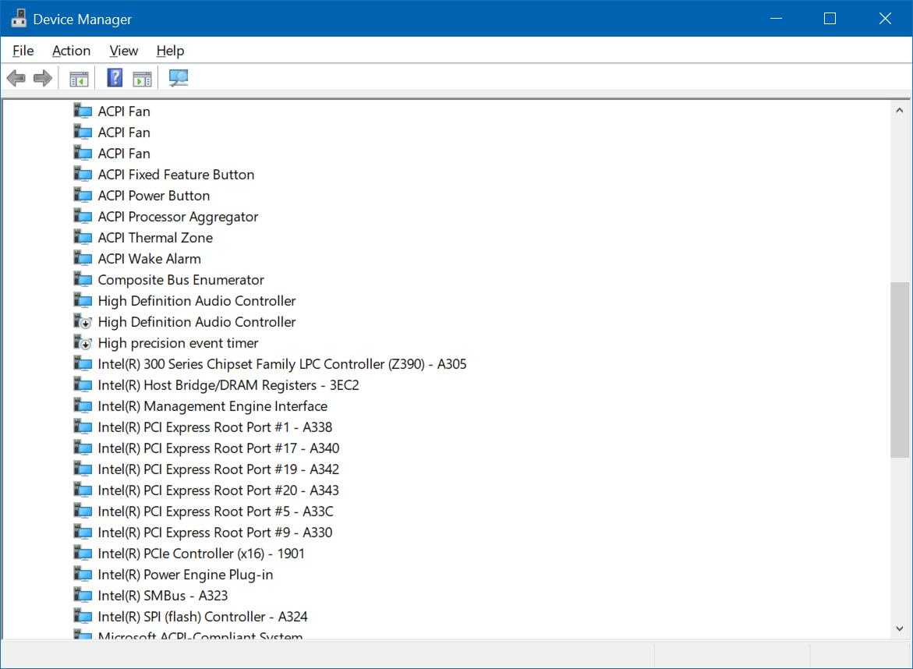The image size is (913, 669).
Task: Click the scrollbar up arrow
Action: [x=900, y=111]
